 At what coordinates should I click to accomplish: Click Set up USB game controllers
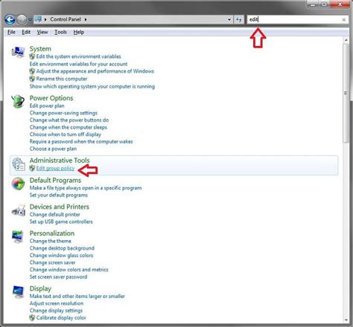coord(61,221)
